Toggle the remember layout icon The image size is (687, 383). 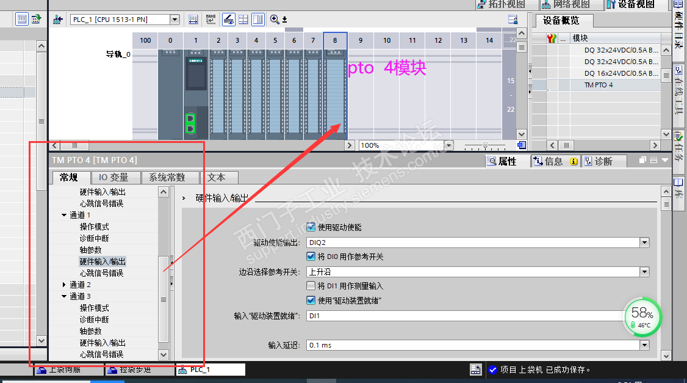[258, 20]
